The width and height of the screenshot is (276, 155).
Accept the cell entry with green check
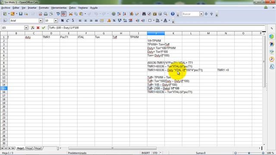pyautogui.click(x=44, y=28)
